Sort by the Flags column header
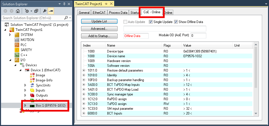This screenshot has width=269, height=126. 172,45
